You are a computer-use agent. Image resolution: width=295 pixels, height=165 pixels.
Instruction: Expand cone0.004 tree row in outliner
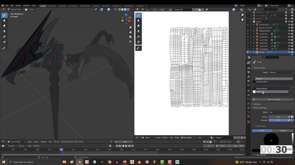coord(254,34)
